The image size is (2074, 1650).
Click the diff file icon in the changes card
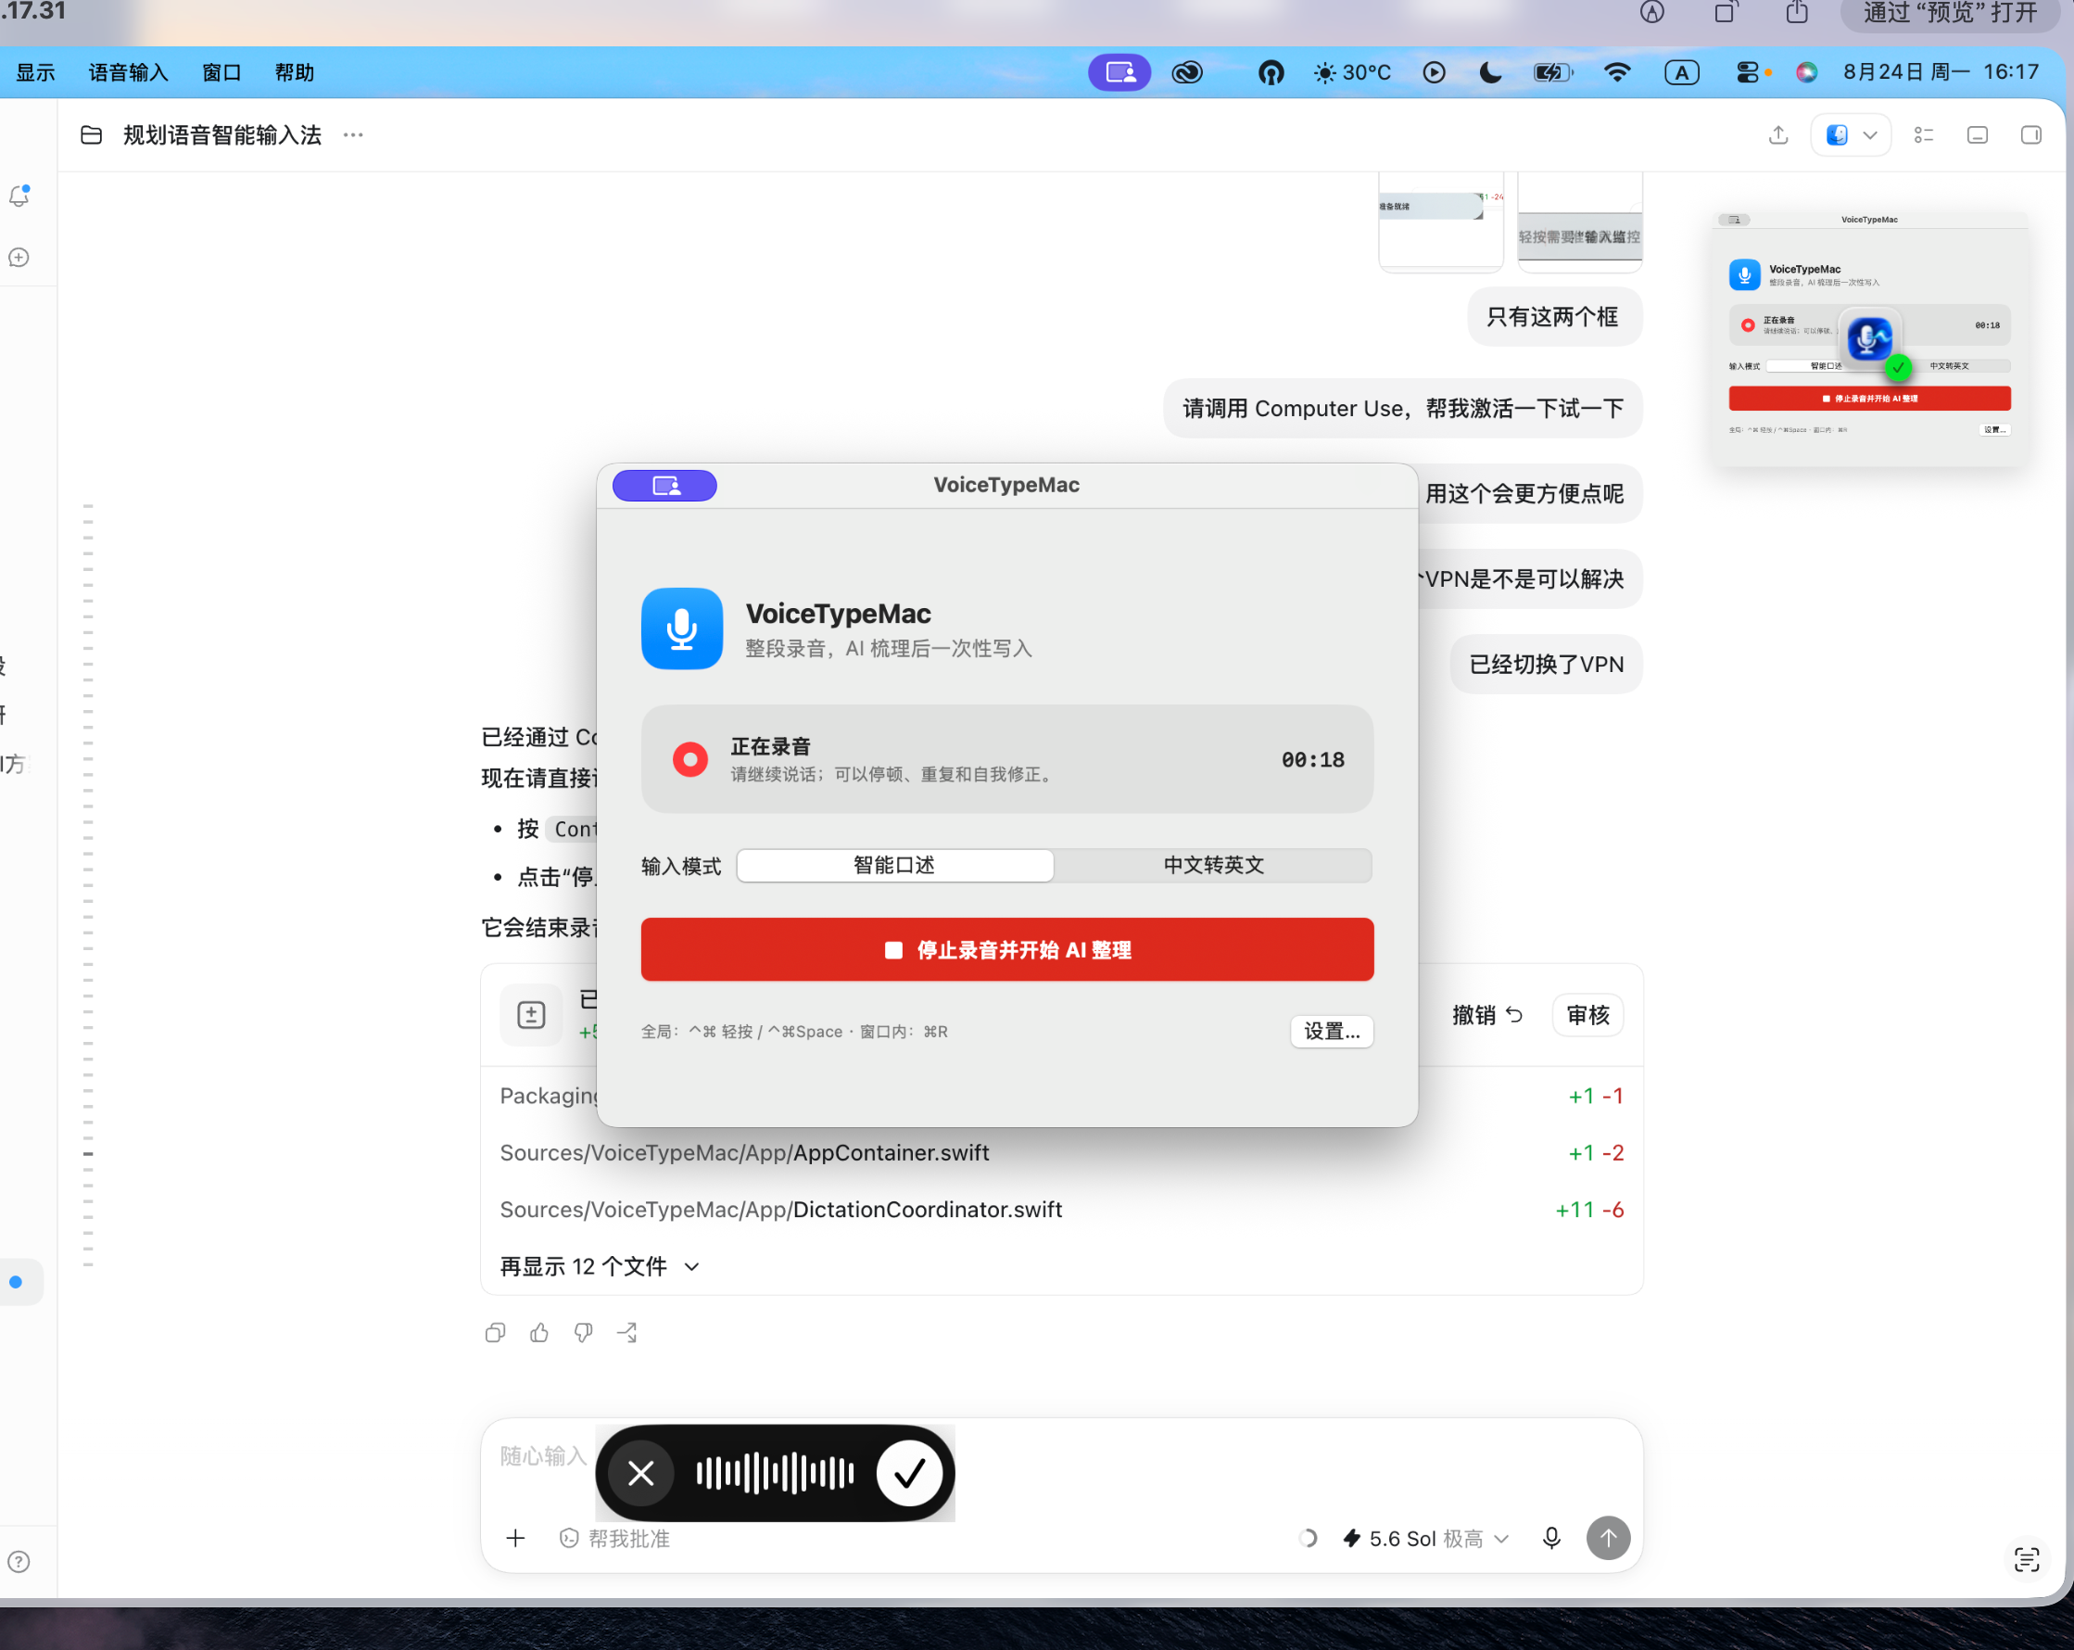coord(531,1015)
